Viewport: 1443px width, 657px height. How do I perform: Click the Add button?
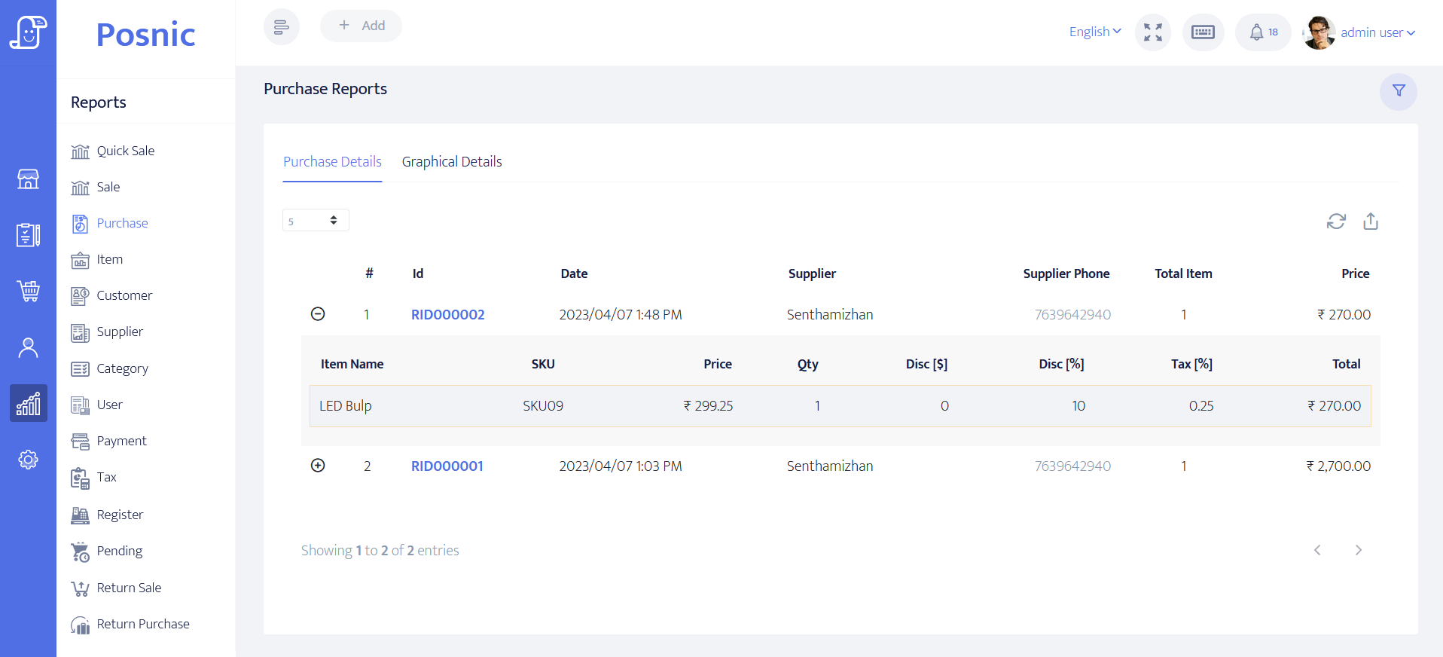[x=361, y=26]
